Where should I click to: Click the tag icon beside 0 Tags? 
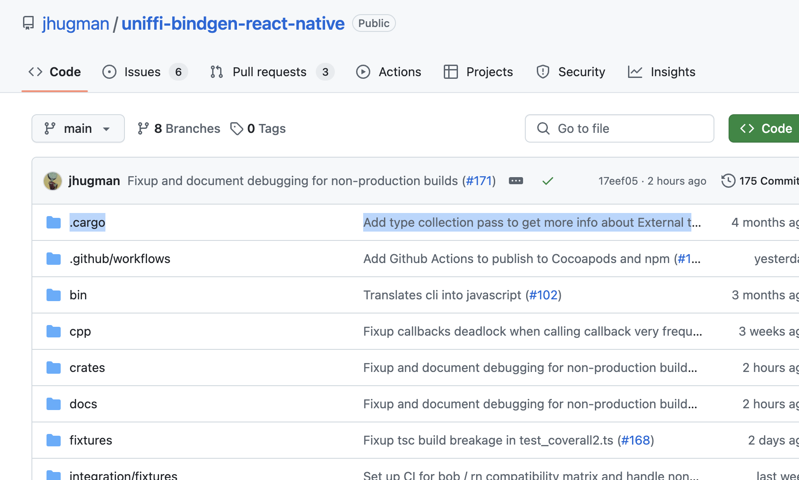click(237, 128)
